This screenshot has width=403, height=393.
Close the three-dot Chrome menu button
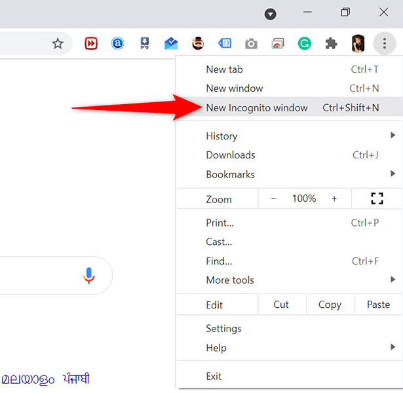(385, 43)
